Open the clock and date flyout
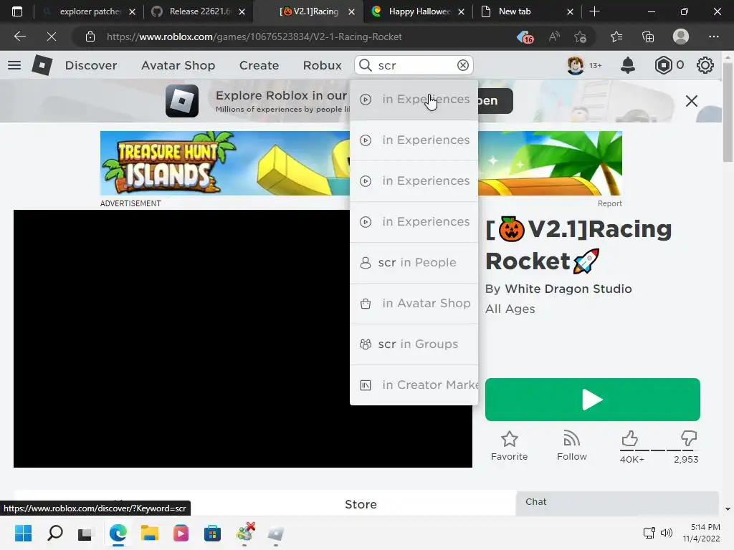This screenshot has height=550, width=734. [x=701, y=533]
